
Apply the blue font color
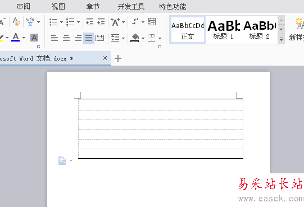click(16, 37)
